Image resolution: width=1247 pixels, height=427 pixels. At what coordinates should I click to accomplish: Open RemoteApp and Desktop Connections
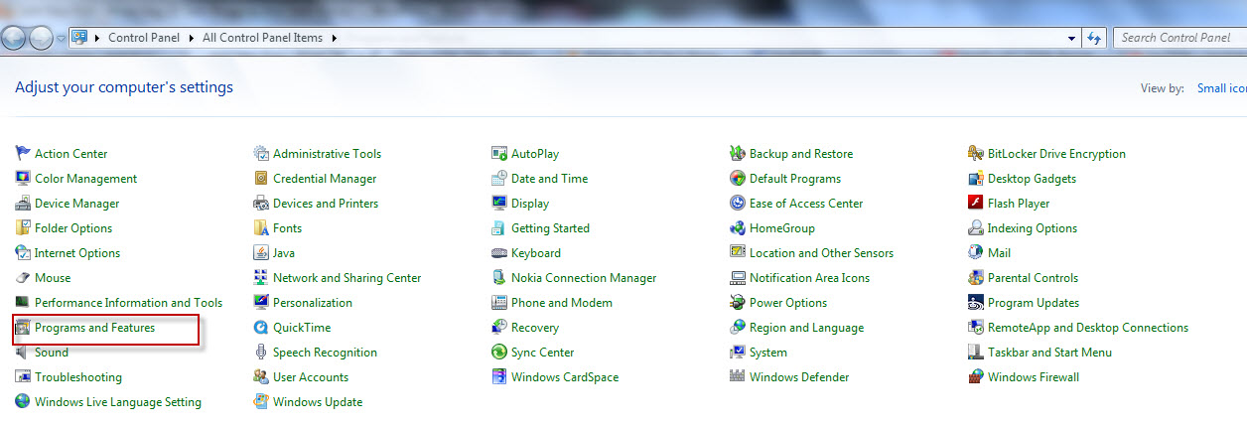1088,328
